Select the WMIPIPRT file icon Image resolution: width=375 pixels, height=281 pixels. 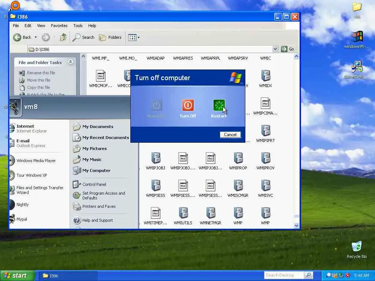(x=266, y=131)
